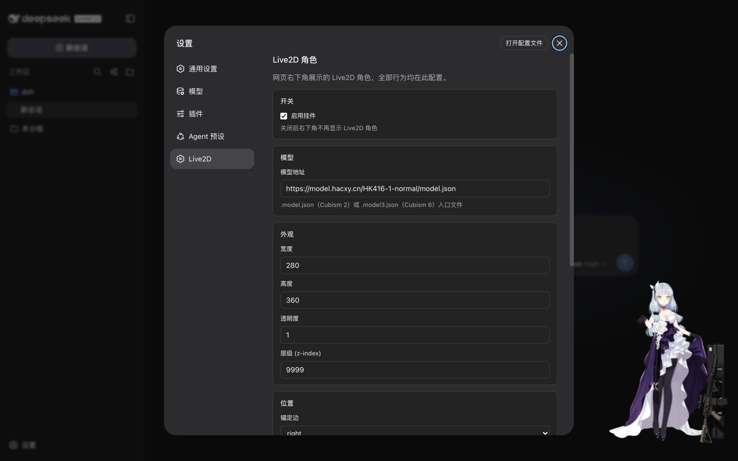Click the '层级 (z-index)' label
The width and height of the screenshot is (738, 461).
point(300,353)
